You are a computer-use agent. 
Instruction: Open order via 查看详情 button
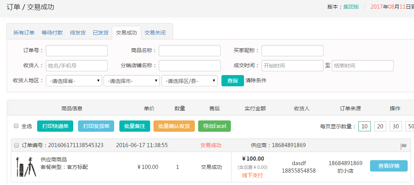(388, 166)
